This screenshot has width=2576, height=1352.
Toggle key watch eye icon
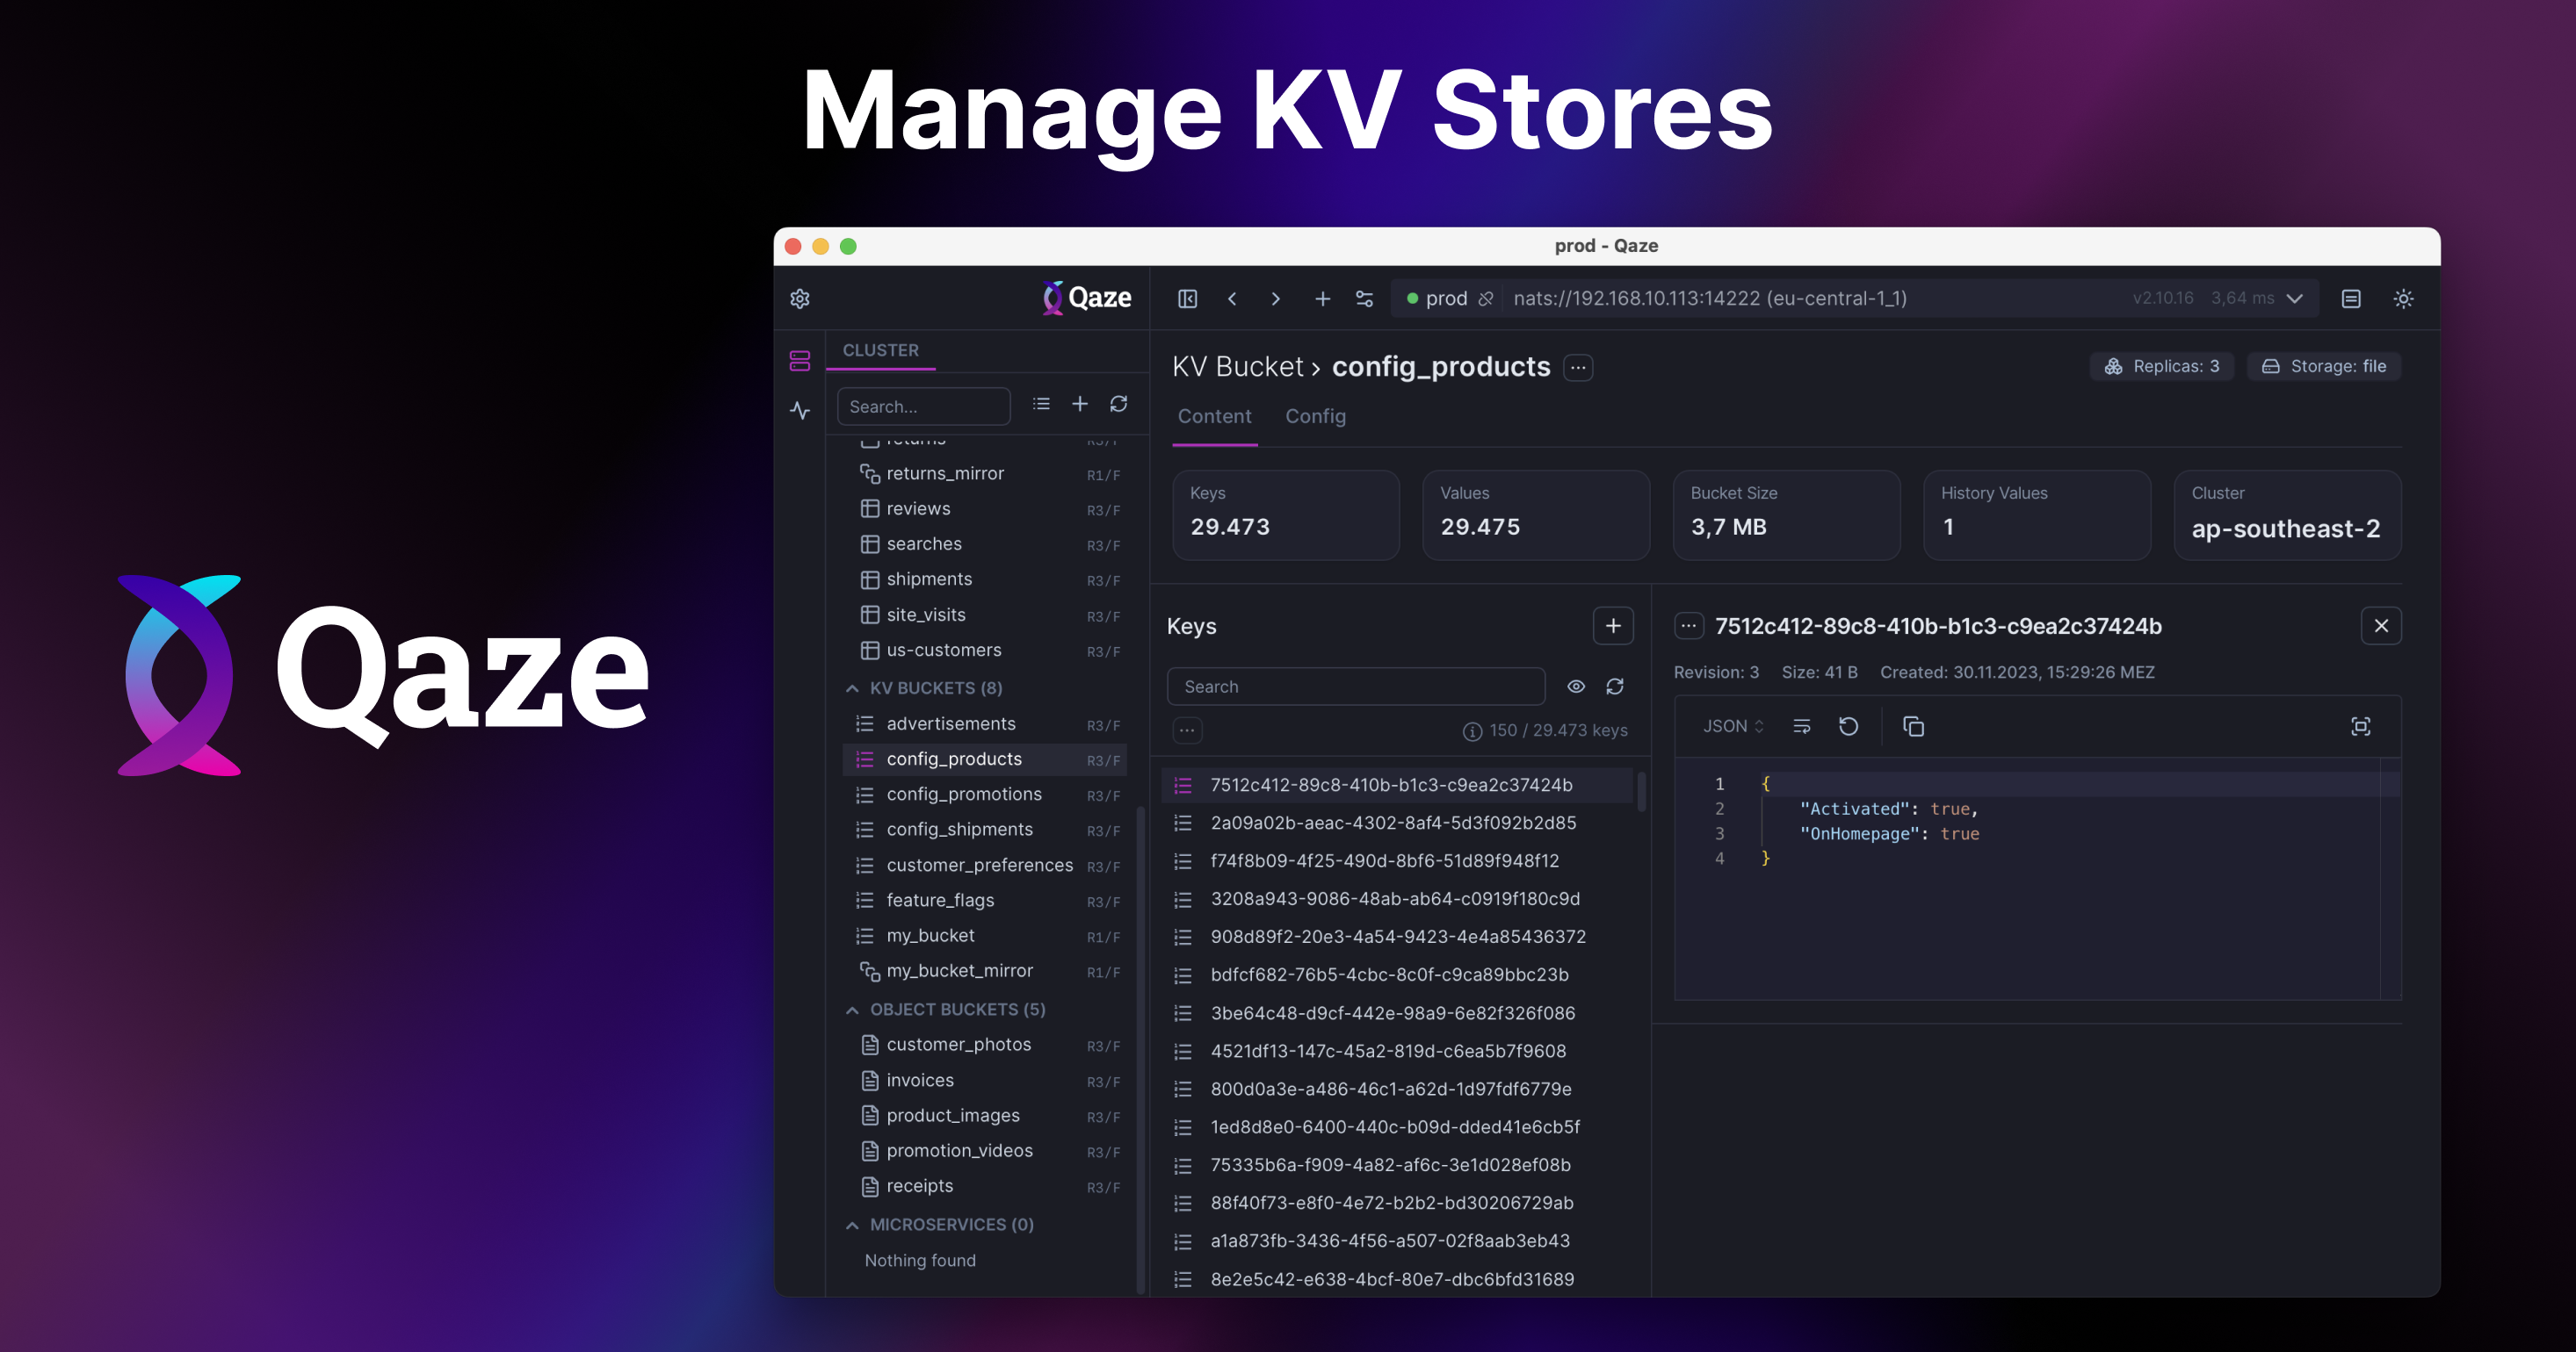[x=1576, y=687]
